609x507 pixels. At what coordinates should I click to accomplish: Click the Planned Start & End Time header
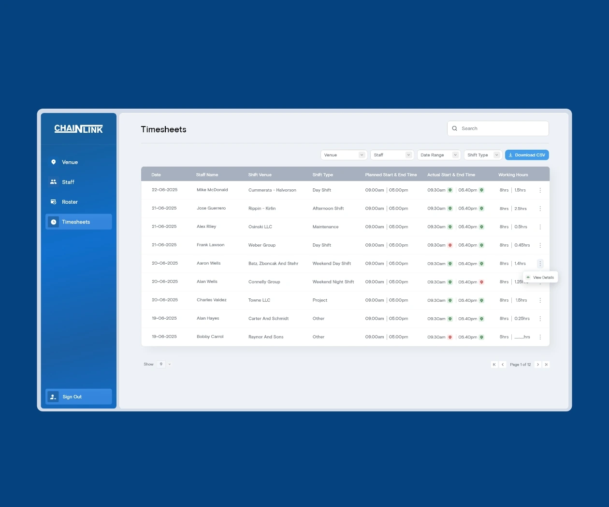click(391, 175)
